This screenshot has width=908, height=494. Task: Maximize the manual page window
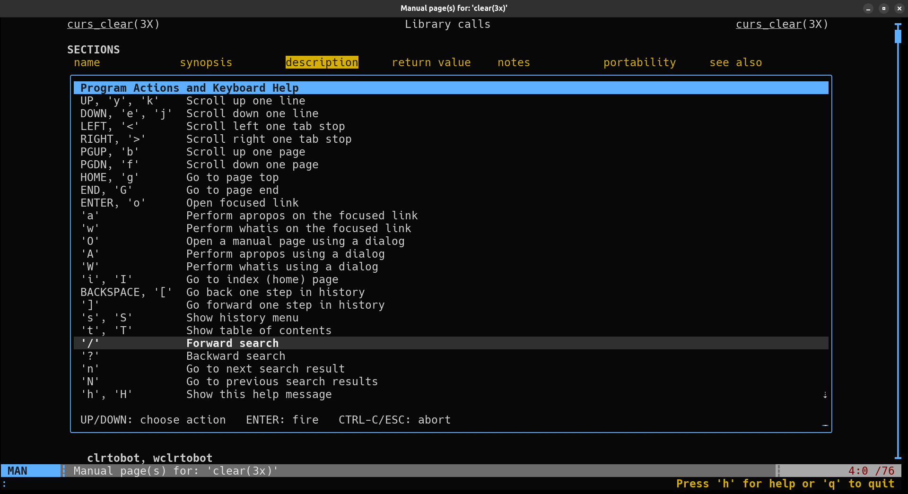click(x=883, y=8)
